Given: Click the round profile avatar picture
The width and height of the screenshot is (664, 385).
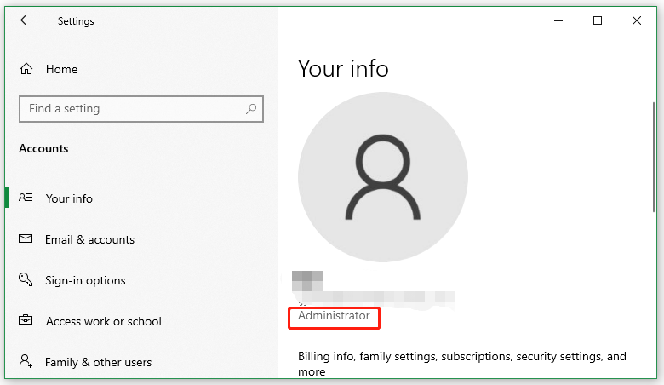Looking at the screenshot, I should 382,175.
